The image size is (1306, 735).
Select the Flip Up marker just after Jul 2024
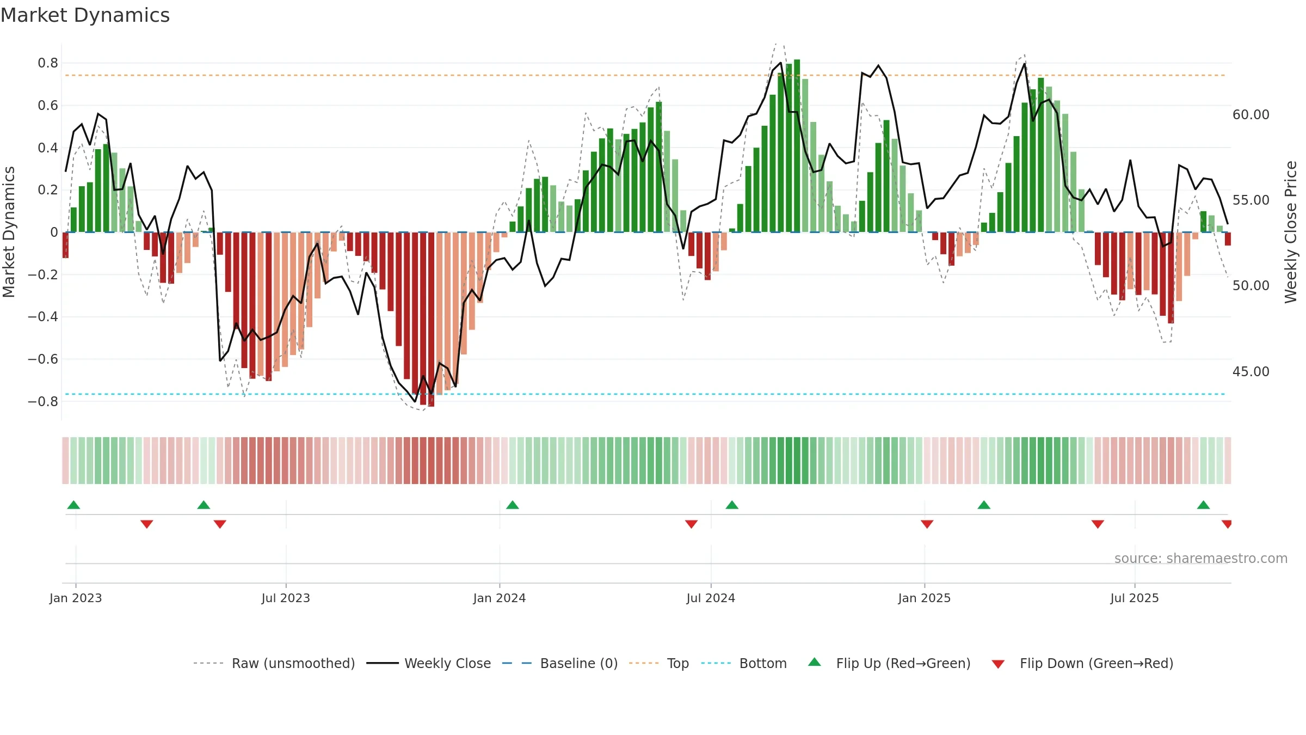[x=732, y=505]
